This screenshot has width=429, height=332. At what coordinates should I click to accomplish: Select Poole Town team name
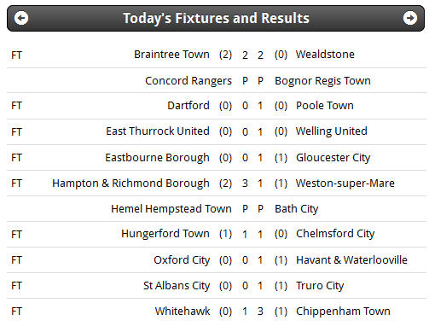[x=325, y=106]
